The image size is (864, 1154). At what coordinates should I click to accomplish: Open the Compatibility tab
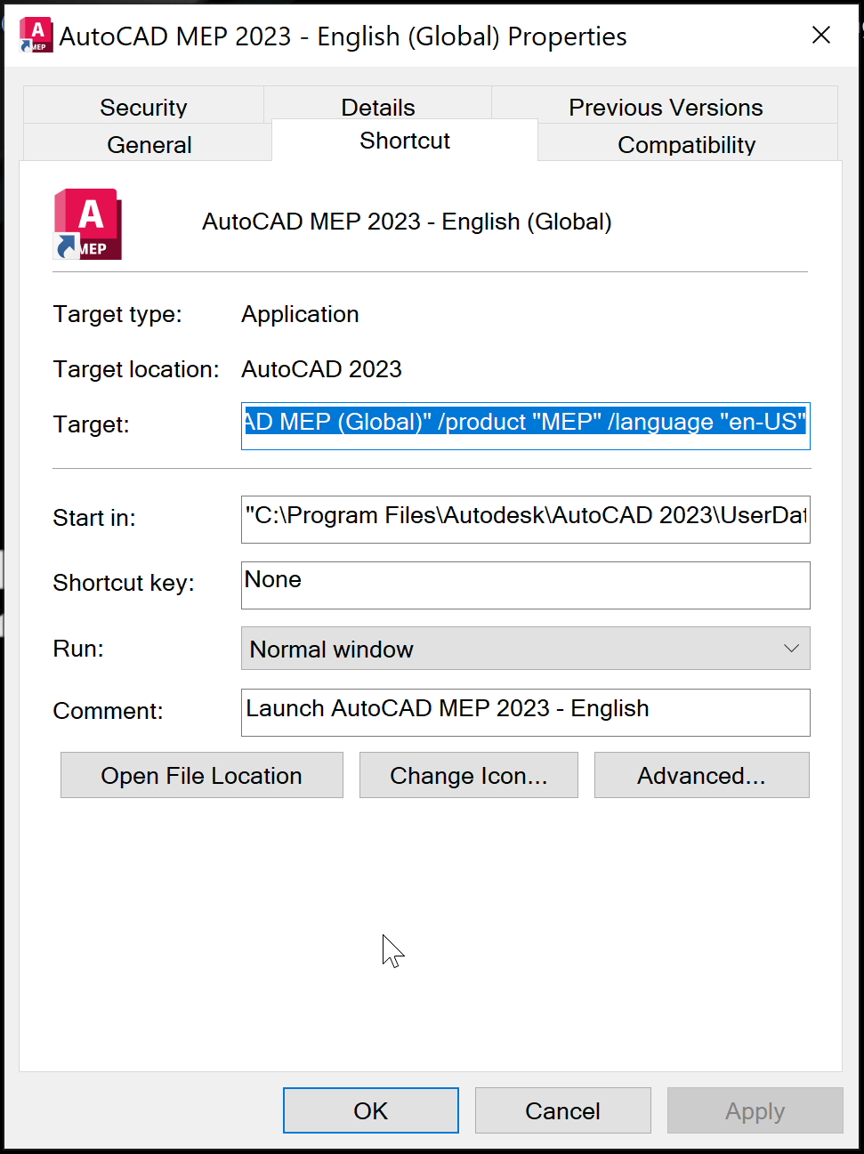tap(687, 143)
